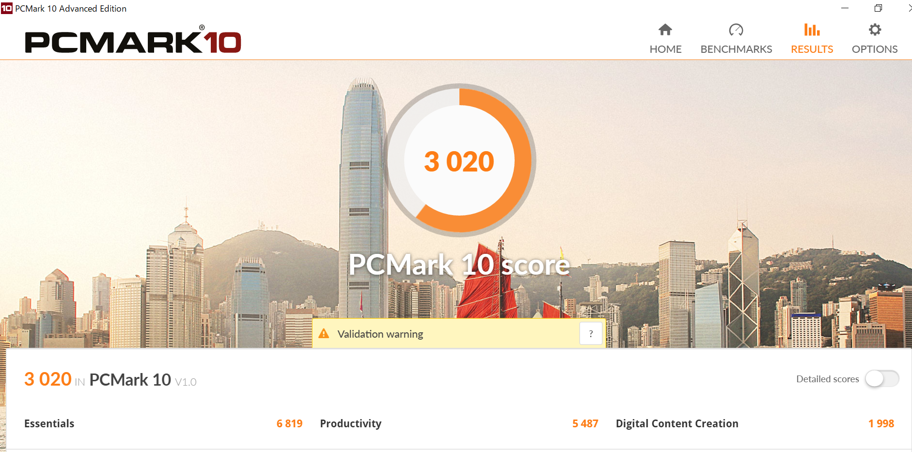This screenshot has height=452, width=912.
Task: Click the 3 020 in PCMark 10 heading
Action: point(110,379)
